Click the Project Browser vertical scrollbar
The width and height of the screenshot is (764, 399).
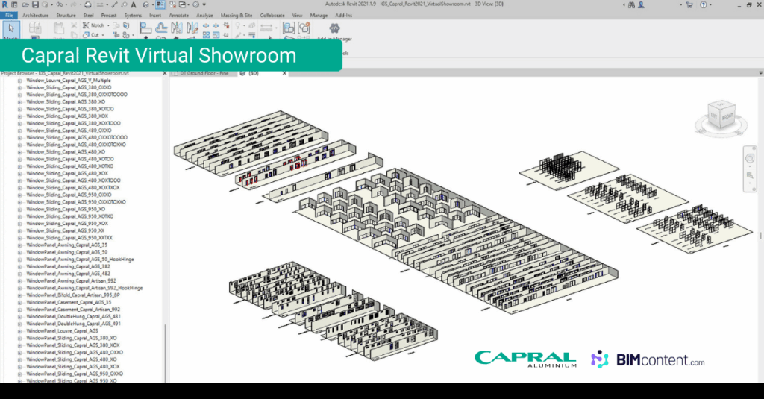point(165,354)
